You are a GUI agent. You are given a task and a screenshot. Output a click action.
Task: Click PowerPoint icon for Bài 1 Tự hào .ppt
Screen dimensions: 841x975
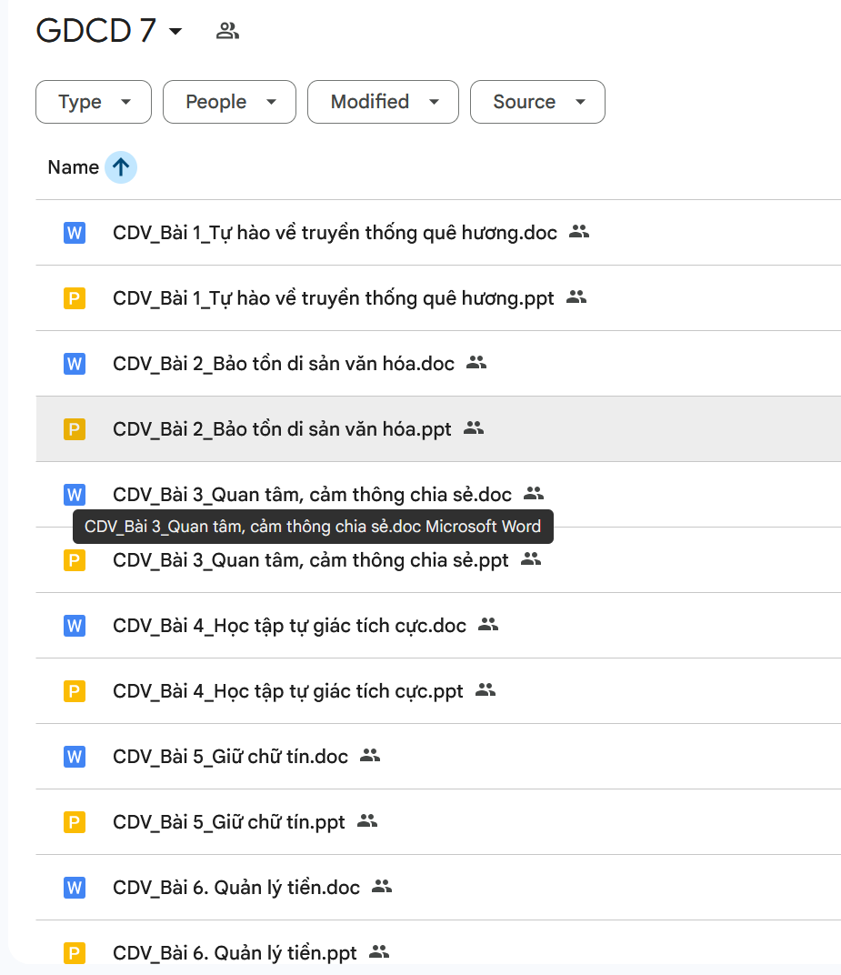75,298
